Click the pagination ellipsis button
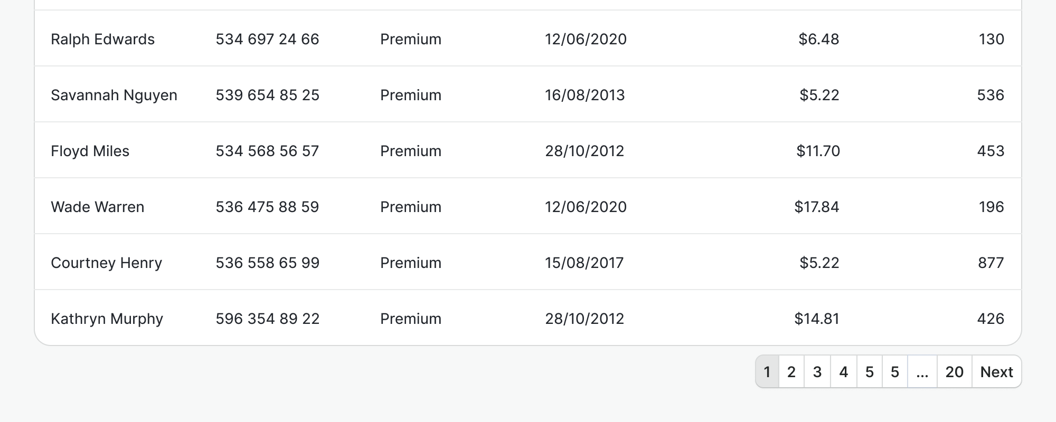 click(922, 372)
